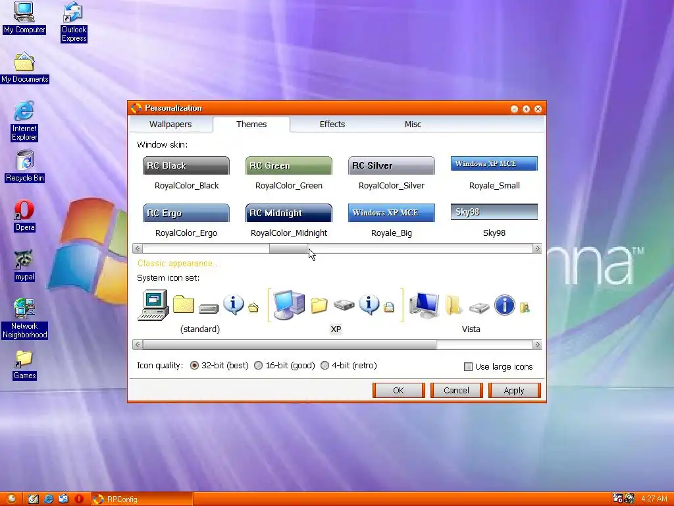Choose the RC Green window skin
674x506 pixels.
(289, 173)
